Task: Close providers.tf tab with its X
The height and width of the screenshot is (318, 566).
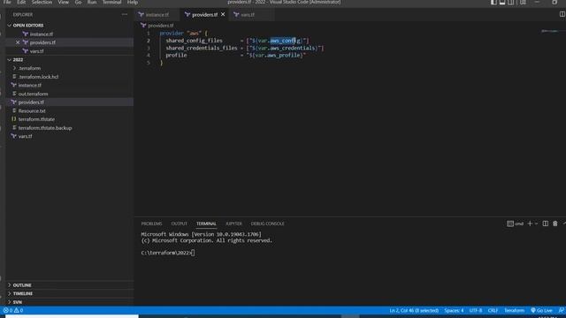Action: (223, 14)
